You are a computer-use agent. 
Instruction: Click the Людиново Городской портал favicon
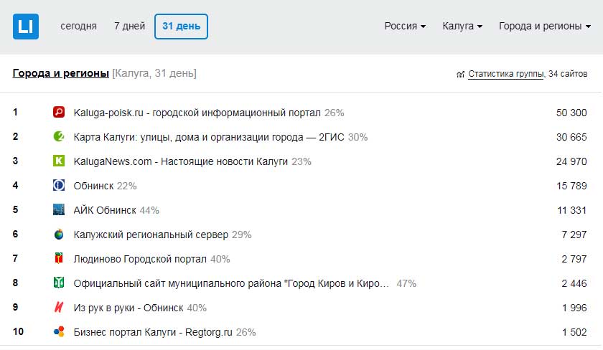59,259
